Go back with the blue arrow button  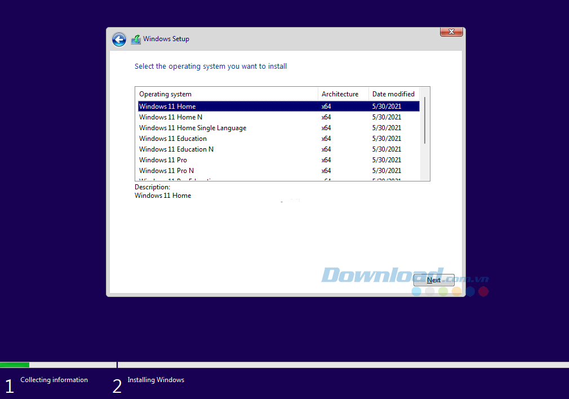point(119,39)
